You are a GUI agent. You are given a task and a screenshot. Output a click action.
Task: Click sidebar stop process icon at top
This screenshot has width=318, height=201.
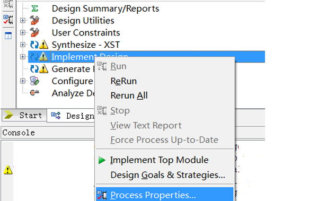tap(8, 4)
